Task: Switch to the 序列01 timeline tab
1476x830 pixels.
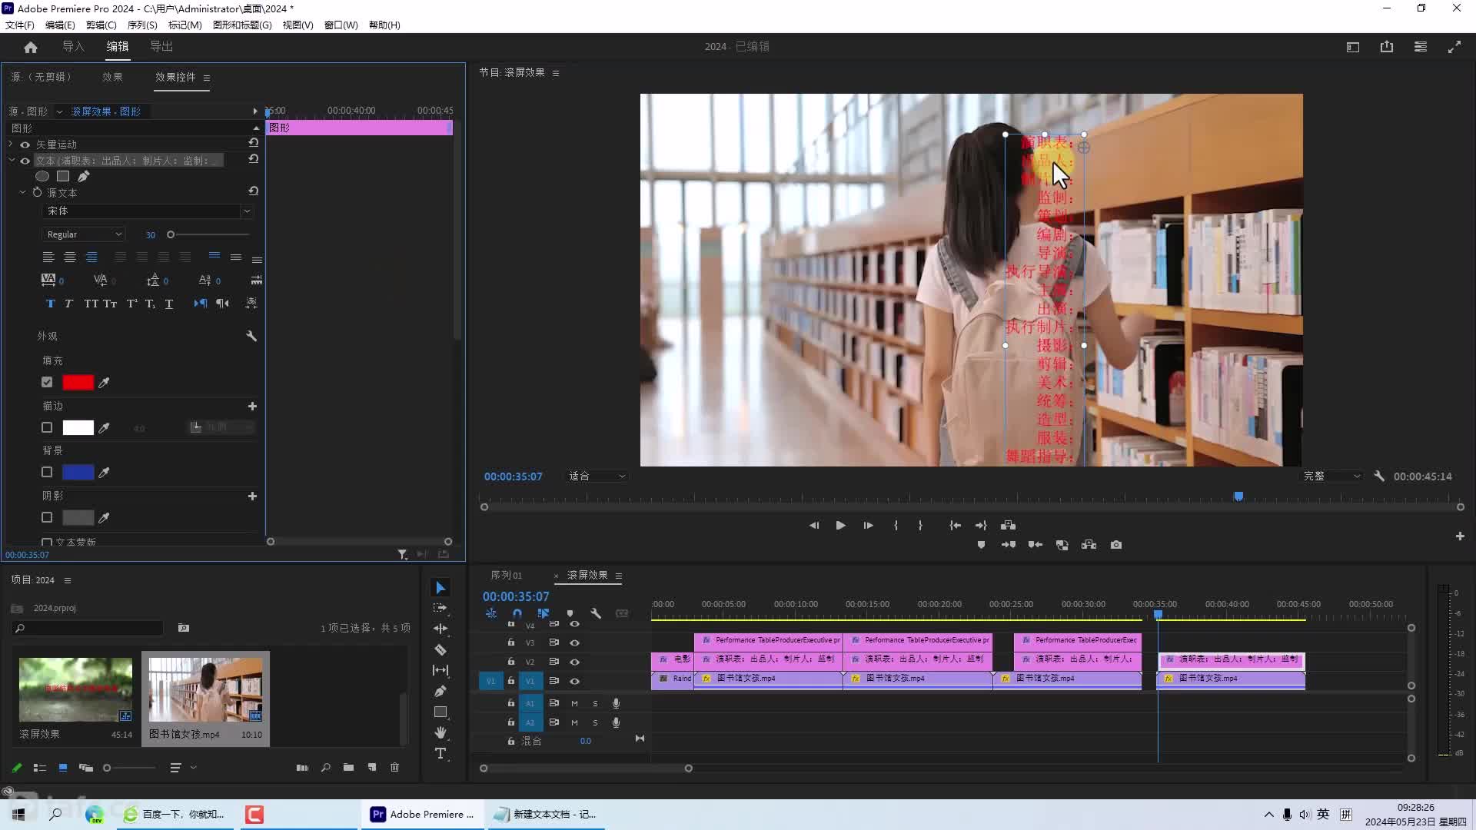Action: pos(506,576)
